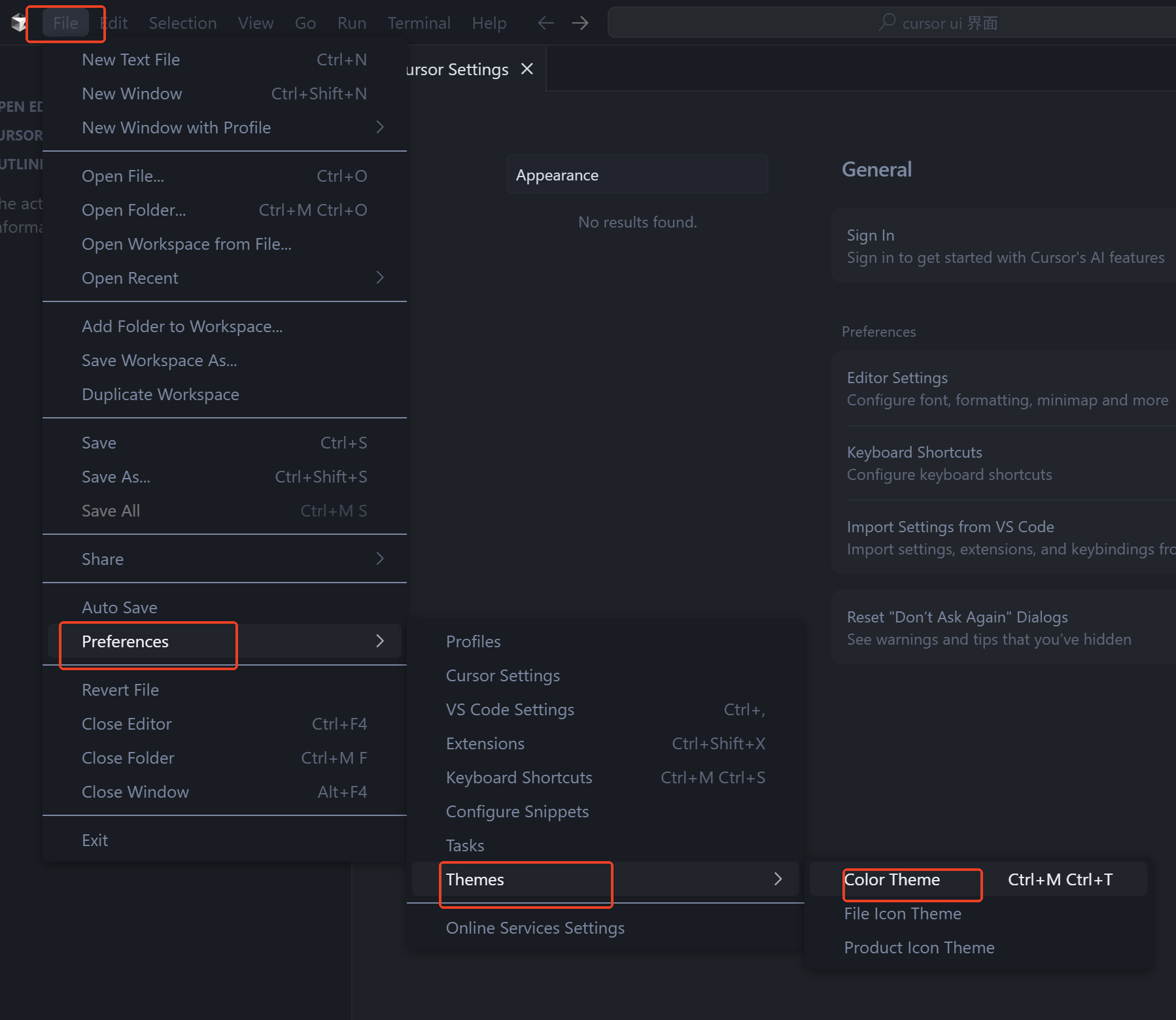Expand the Preferences submenu
Image resolution: width=1176 pixels, height=1020 pixels.
coord(224,641)
